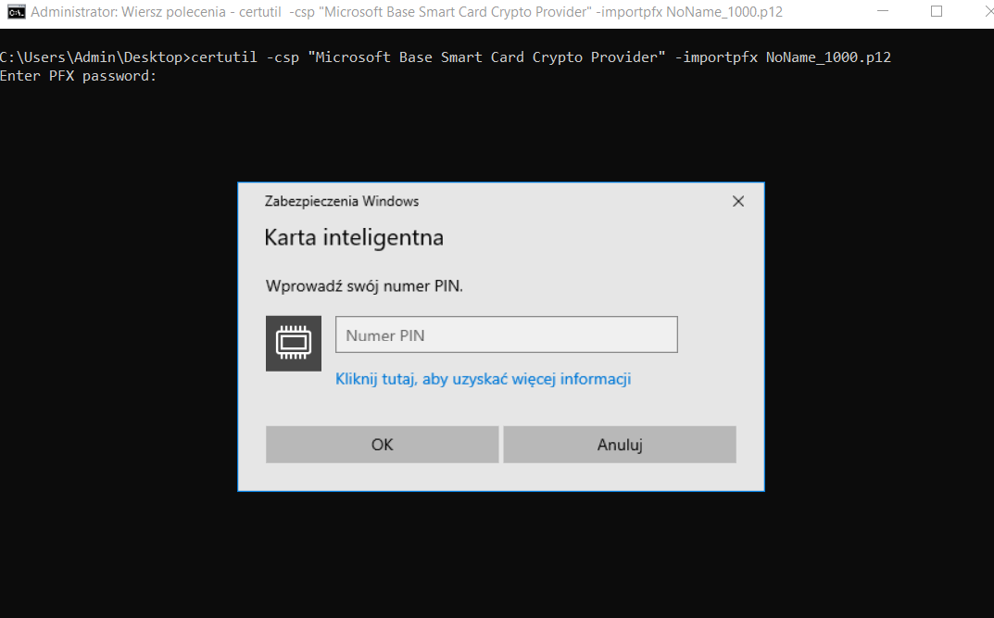This screenshot has height=618, width=994.
Task: Click the smart card chip icon
Action: 293,344
